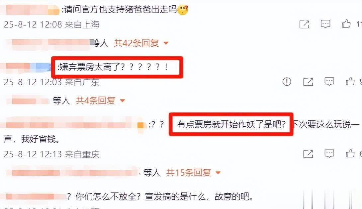This screenshot has height=209, width=362.
Task: Like the 12:08 Shanghai comment
Action: click(346, 23)
